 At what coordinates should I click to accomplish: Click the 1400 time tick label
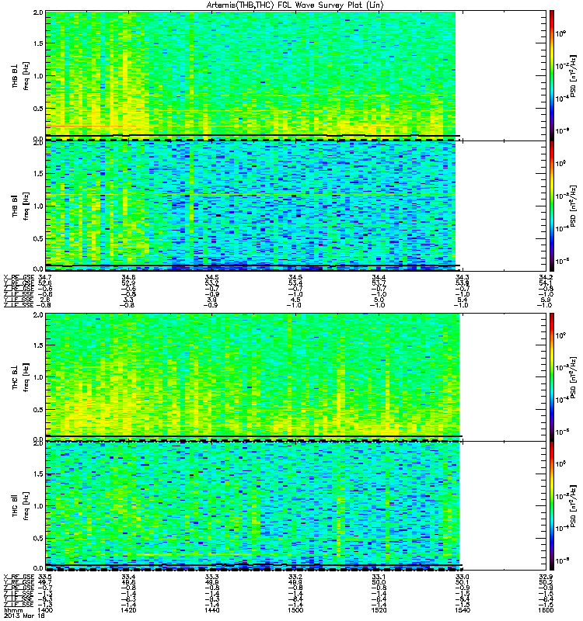45,610
